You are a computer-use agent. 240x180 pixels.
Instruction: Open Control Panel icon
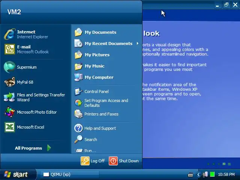pyautogui.click(x=78, y=91)
